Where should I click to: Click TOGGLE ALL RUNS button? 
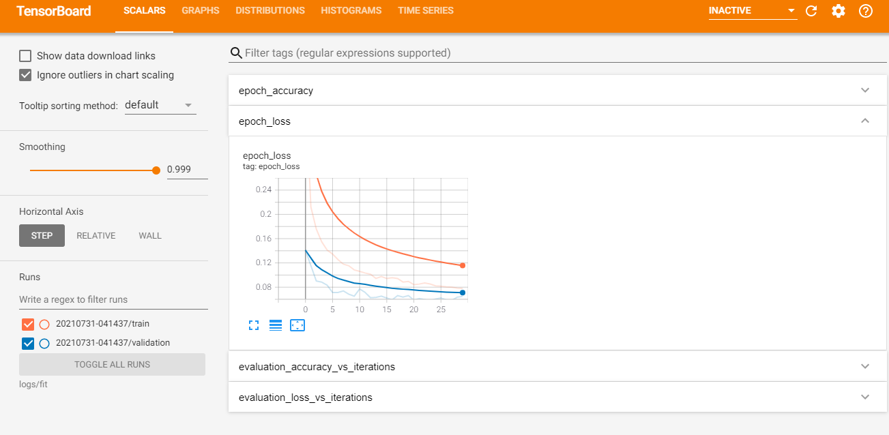click(x=112, y=364)
